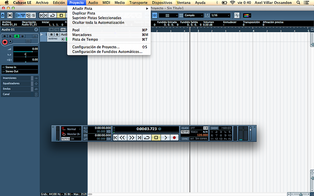Go to previous marker in toolbar
This screenshot has width=314, height=196.
click(x=41, y=15)
